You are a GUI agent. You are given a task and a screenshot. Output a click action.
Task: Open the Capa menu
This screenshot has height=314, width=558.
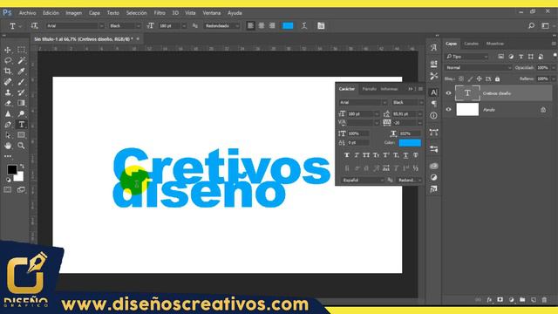(x=94, y=13)
